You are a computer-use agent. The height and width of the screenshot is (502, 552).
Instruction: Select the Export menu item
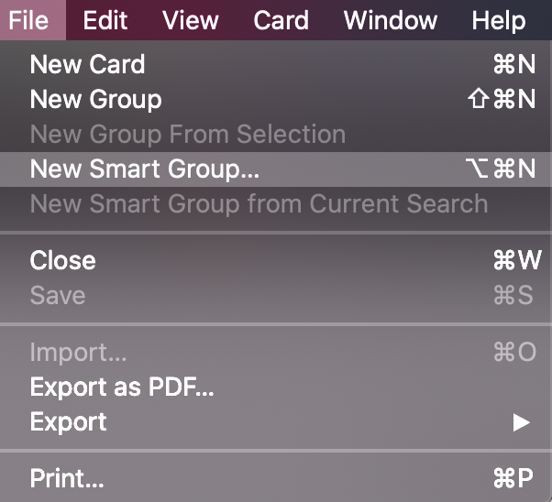[x=69, y=421]
